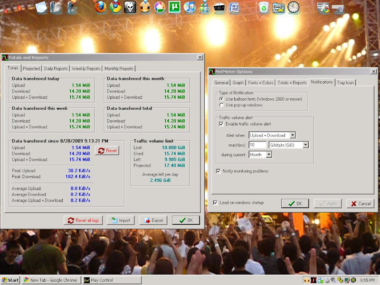Disable the Enable traffic volume alert checkbox
The height and width of the screenshot is (285, 380).
coord(221,124)
